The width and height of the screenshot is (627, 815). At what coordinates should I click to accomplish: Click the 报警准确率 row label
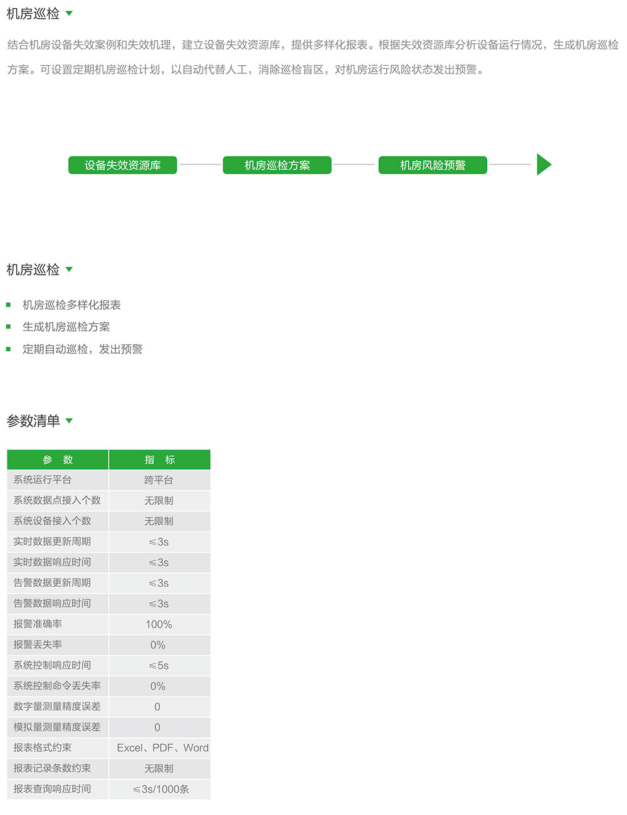point(38,624)
